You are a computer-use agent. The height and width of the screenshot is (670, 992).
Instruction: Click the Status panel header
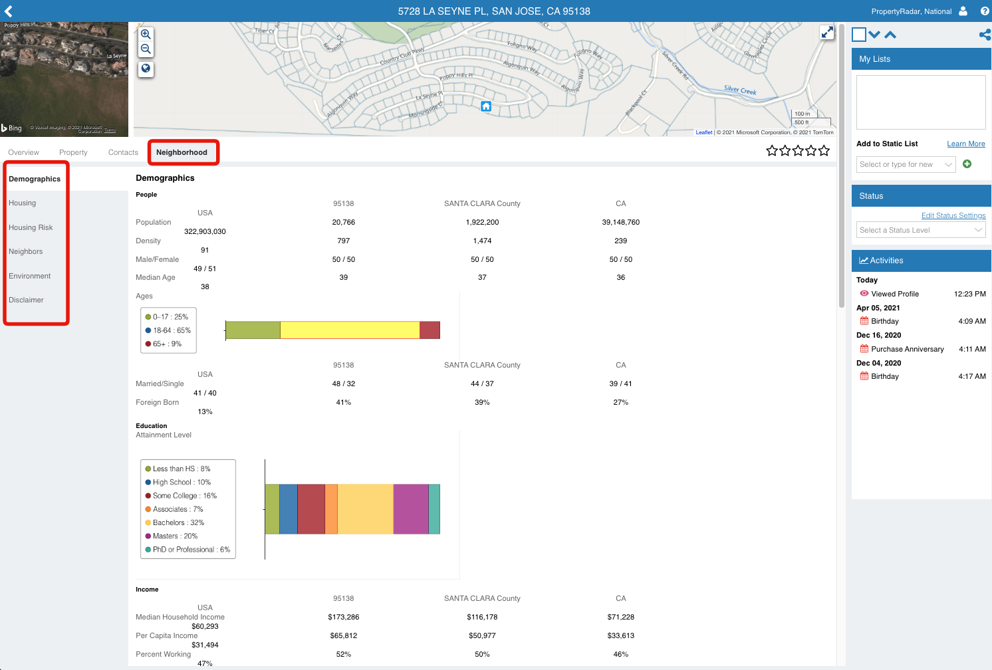click(x=921, y=195)
